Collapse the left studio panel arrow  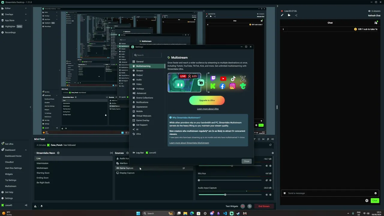pyautogui.click(x=30, y=107)
